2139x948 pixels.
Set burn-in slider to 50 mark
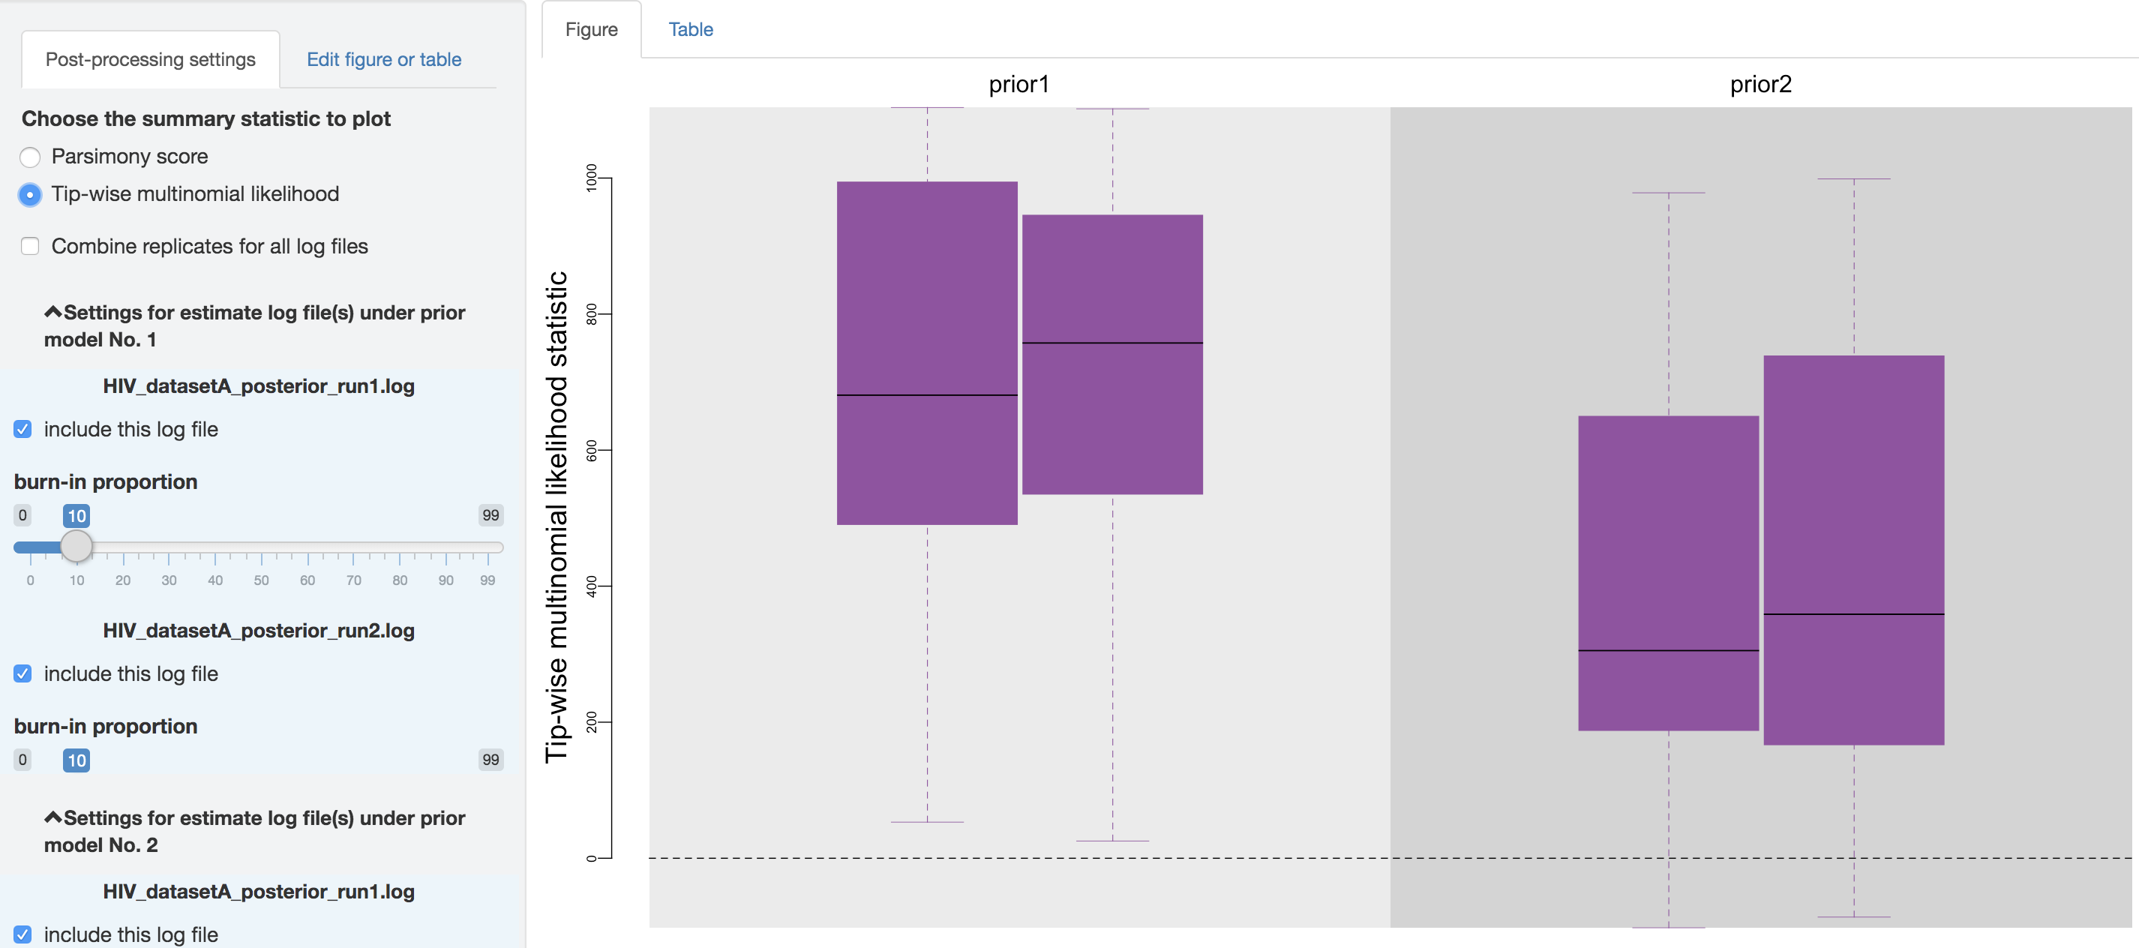pos(261,548)
